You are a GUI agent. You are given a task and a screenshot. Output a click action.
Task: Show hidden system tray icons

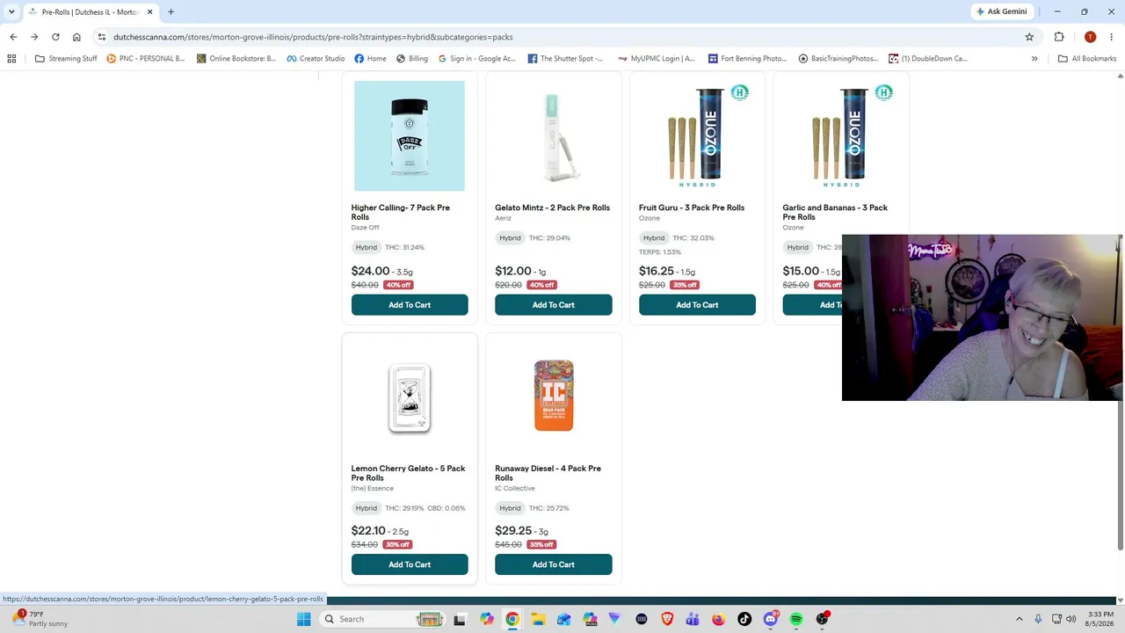click(1020, 619)
